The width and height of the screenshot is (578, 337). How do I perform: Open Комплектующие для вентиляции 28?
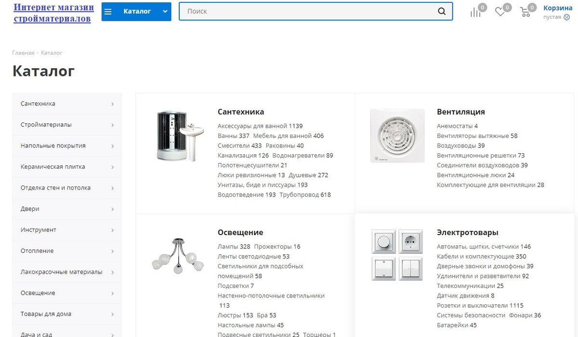(490, 185)
